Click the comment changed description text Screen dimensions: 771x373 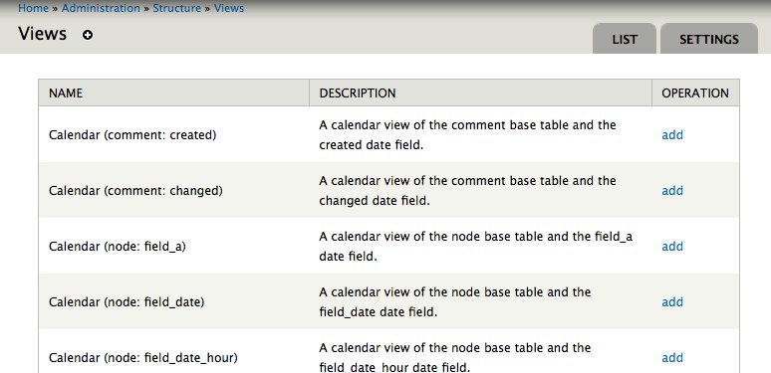coord(467,190)
